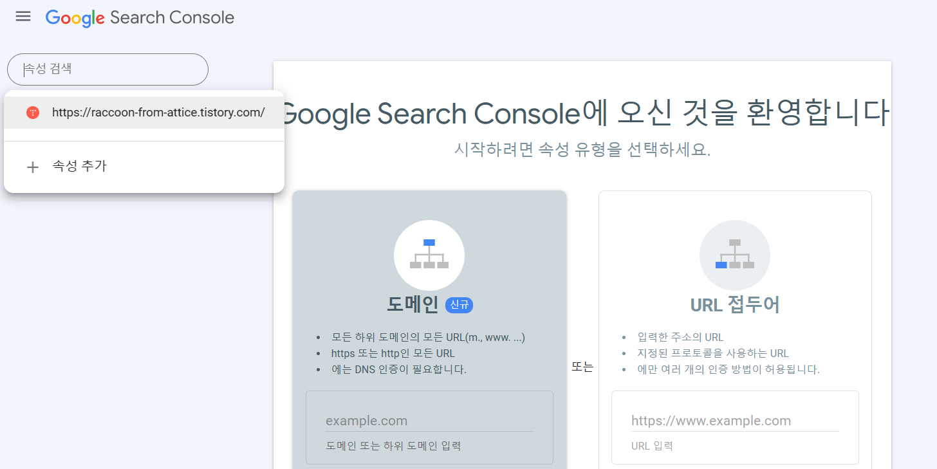
Task: Focus the 속성 검색 search field
Action: (x=107, y=69)
